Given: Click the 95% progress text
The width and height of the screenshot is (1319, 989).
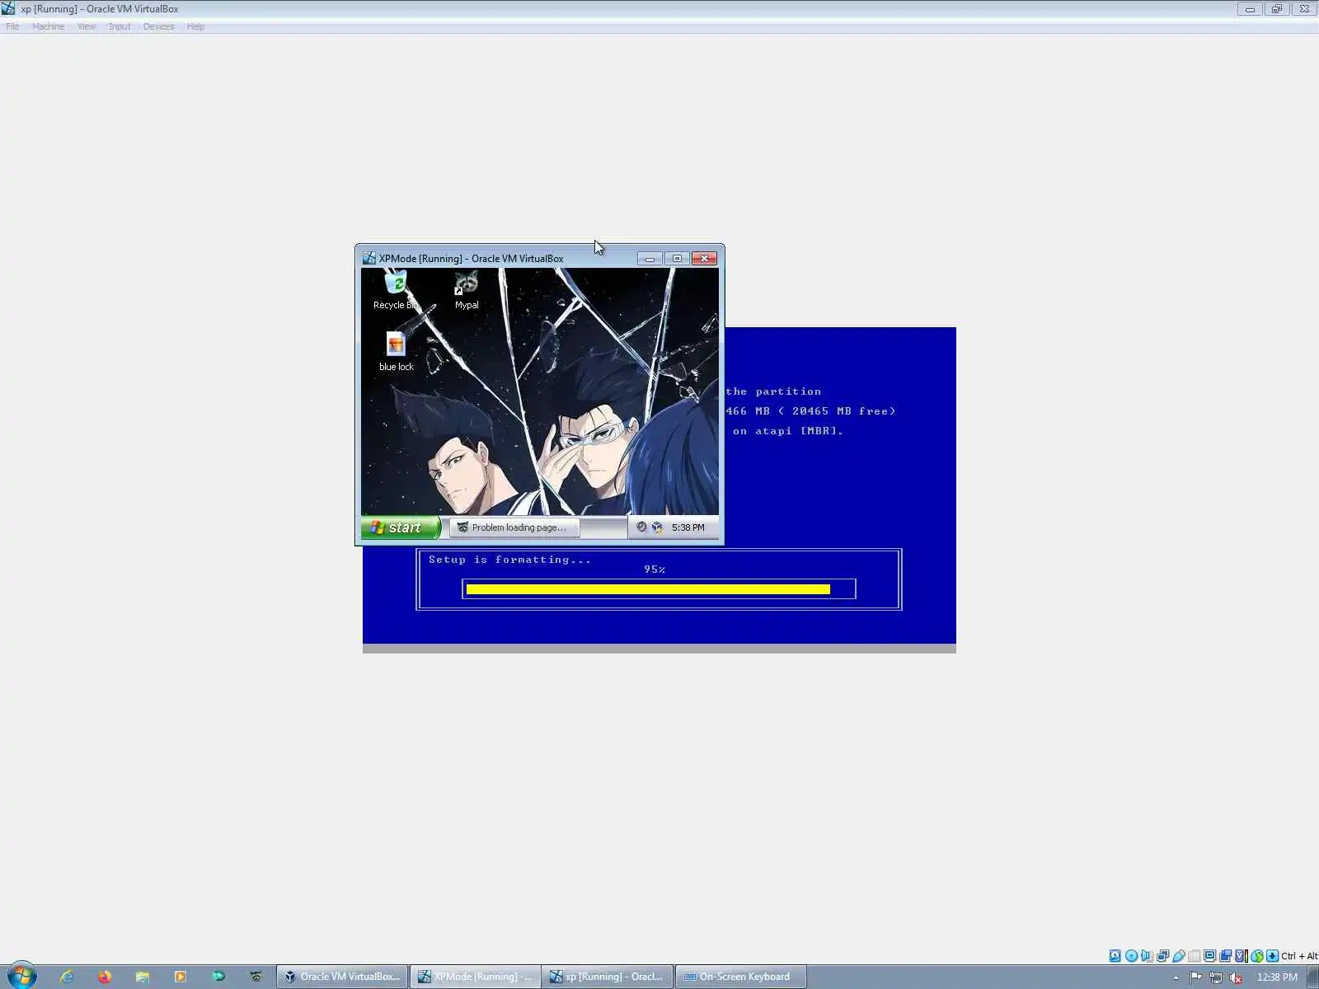Looking at the screenshot, I should 655,569.
